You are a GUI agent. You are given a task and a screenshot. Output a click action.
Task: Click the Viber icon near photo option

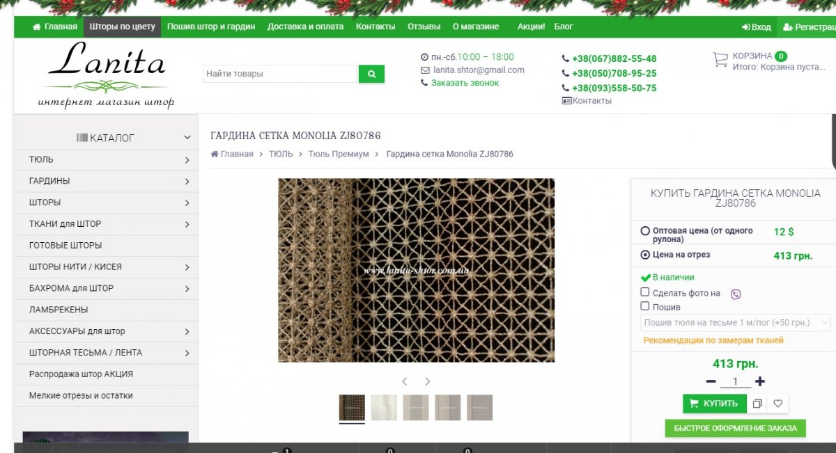[x=736, y=294]
